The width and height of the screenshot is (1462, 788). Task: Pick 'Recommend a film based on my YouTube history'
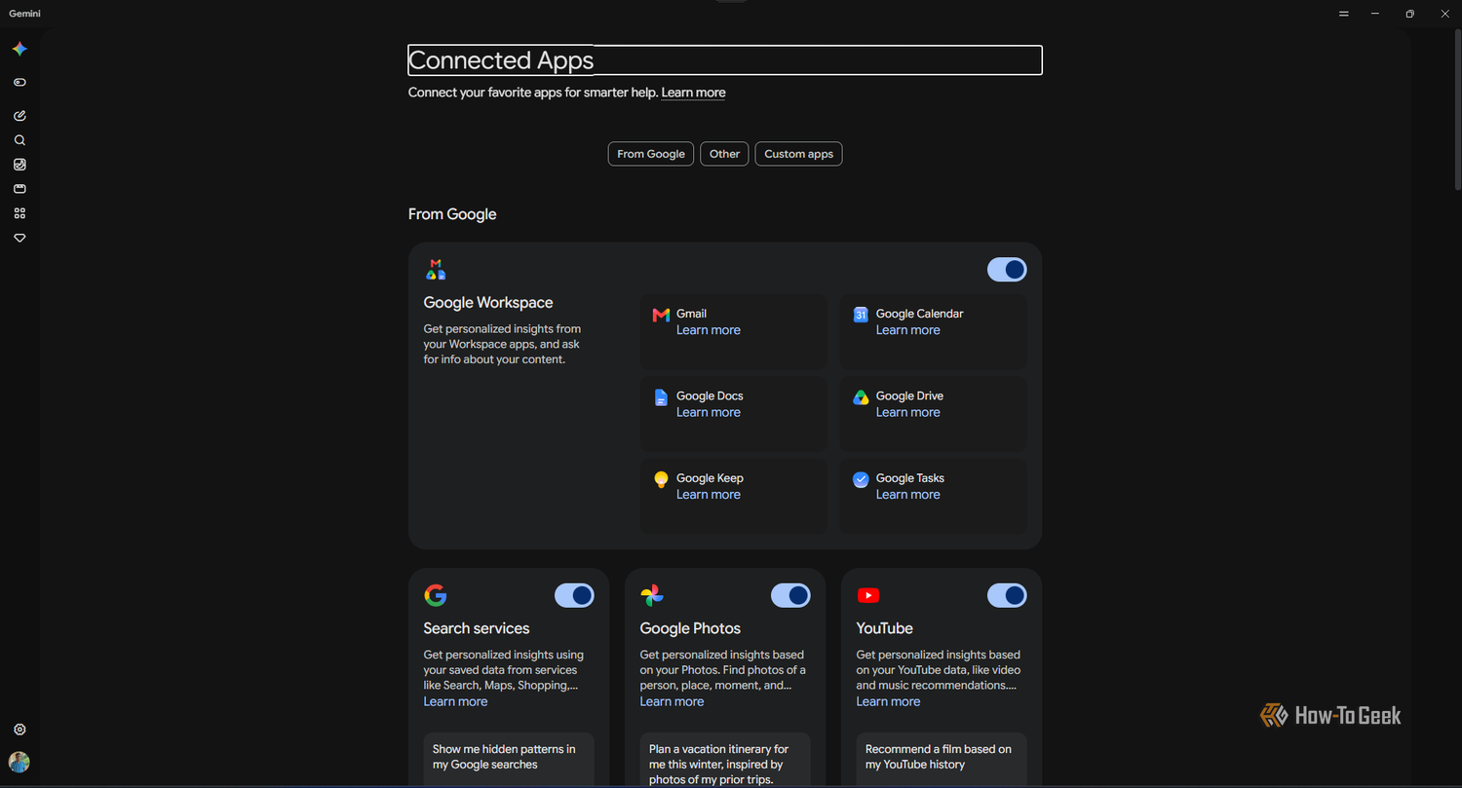tap(942, 759)
